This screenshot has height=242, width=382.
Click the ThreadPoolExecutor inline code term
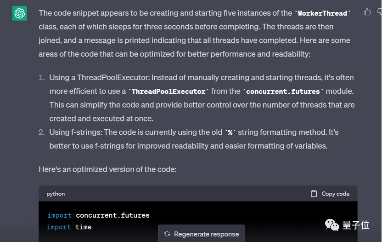click(169, 92)
